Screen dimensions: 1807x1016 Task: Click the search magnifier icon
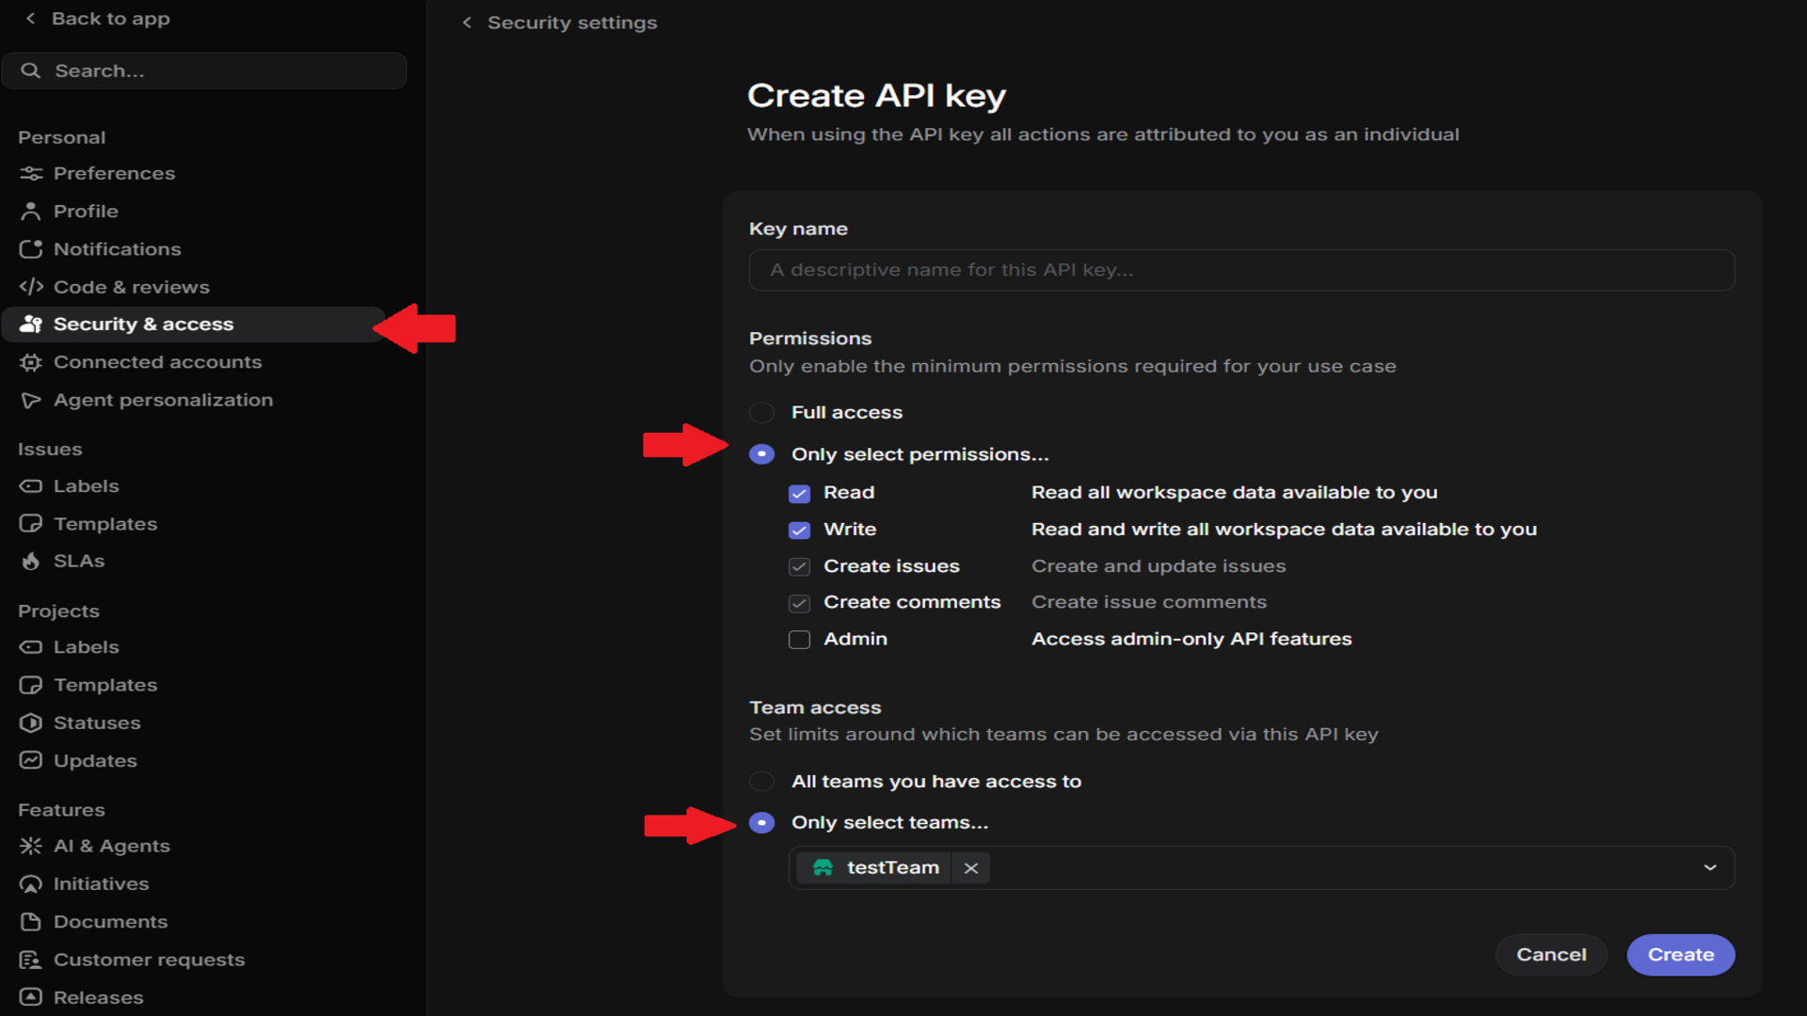click(31, 71)
